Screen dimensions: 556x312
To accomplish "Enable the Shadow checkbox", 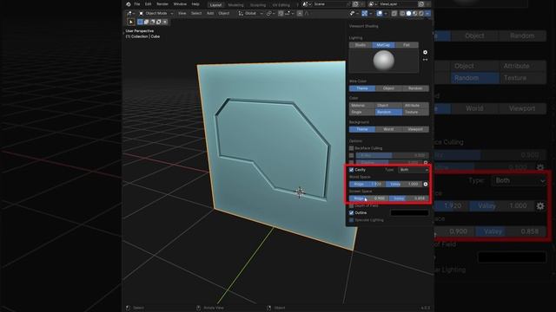I will click(x=351, y=162).
